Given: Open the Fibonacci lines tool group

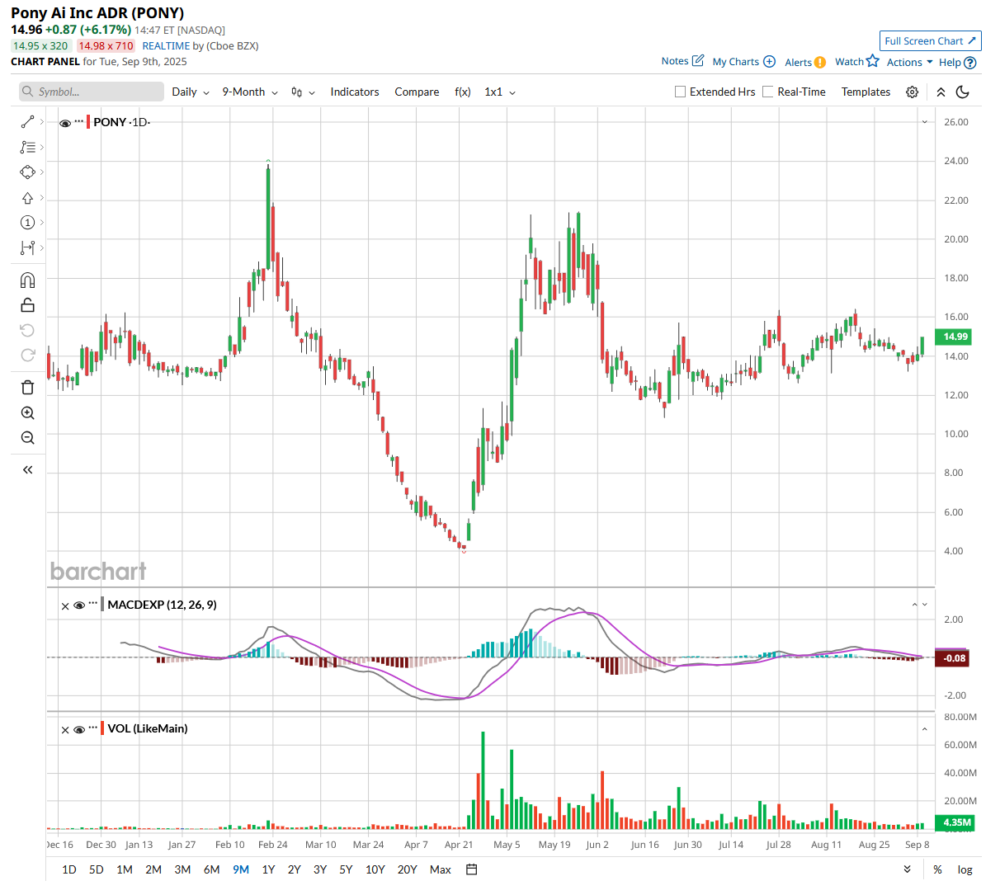Looking at the screenshot, I should pyautogui.click(x=27, y=148).
